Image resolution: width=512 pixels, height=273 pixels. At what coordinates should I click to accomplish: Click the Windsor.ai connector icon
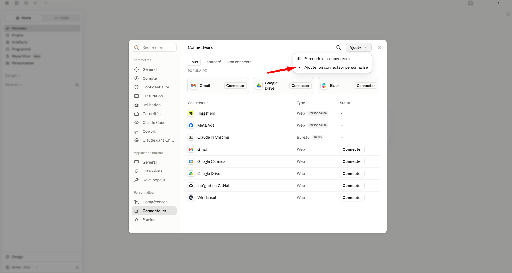(191, 198)
